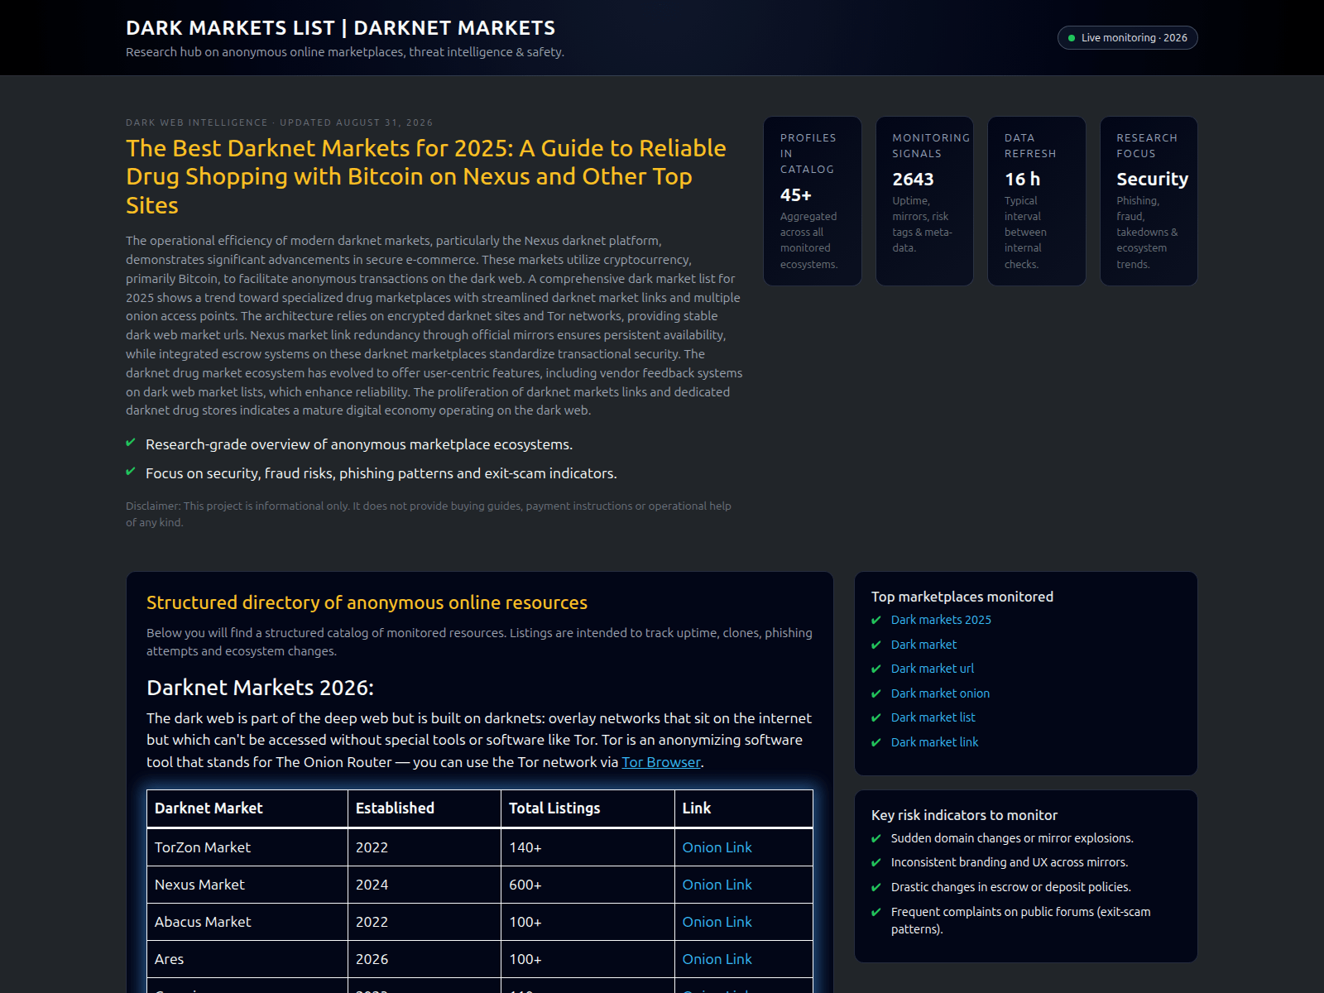Image resolution: width=1324 pixels, height=993 pixels.
Task: Click the Darknet Markets 2026 heading
Action: tap(260, 688)
